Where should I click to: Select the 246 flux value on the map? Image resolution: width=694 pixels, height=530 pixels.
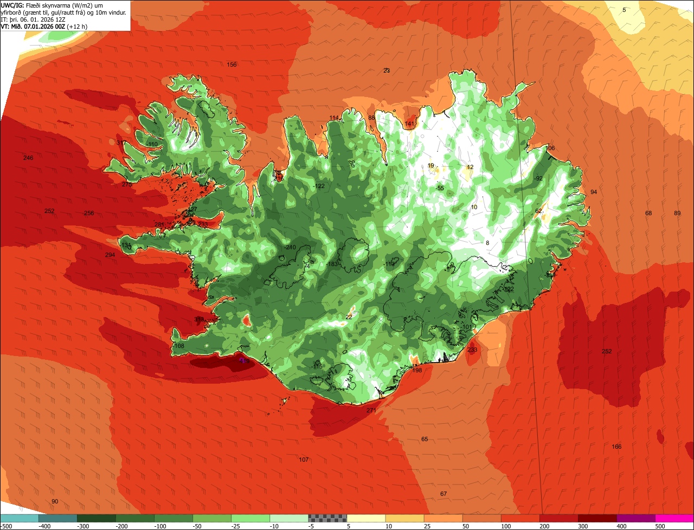(28, 158)
